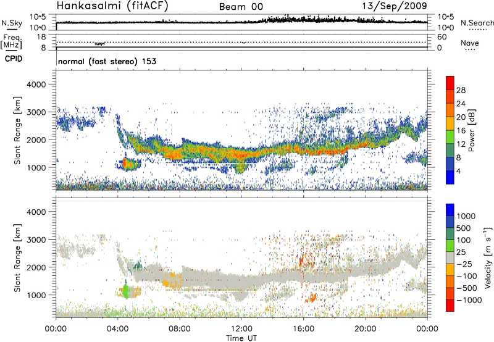Click the orange velocity patch after 16:00 near 1000 km

click(x=312, y=298)
